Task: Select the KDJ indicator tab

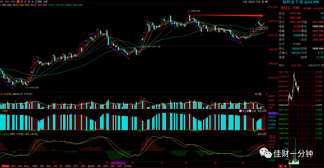Action: tap(13, 166)
